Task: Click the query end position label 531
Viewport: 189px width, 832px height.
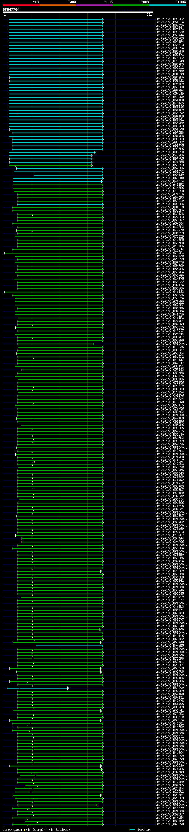Action: click(x=149, y=14)
